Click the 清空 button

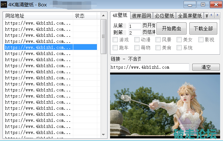coord(205,67)
